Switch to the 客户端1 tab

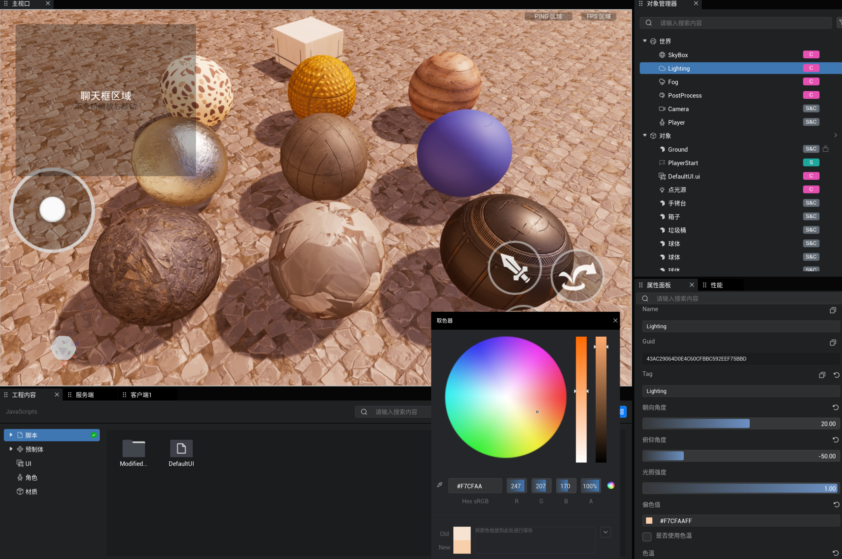coord(141,395)
